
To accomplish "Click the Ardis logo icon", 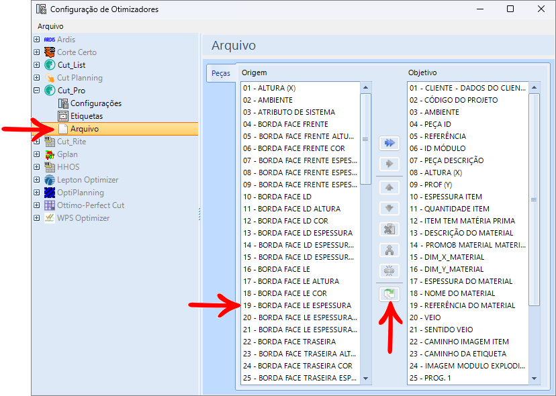I will coord(50,40).
